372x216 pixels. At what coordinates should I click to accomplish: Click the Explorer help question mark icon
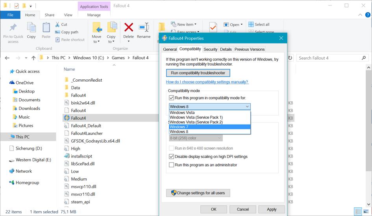(x=368, y=15)
